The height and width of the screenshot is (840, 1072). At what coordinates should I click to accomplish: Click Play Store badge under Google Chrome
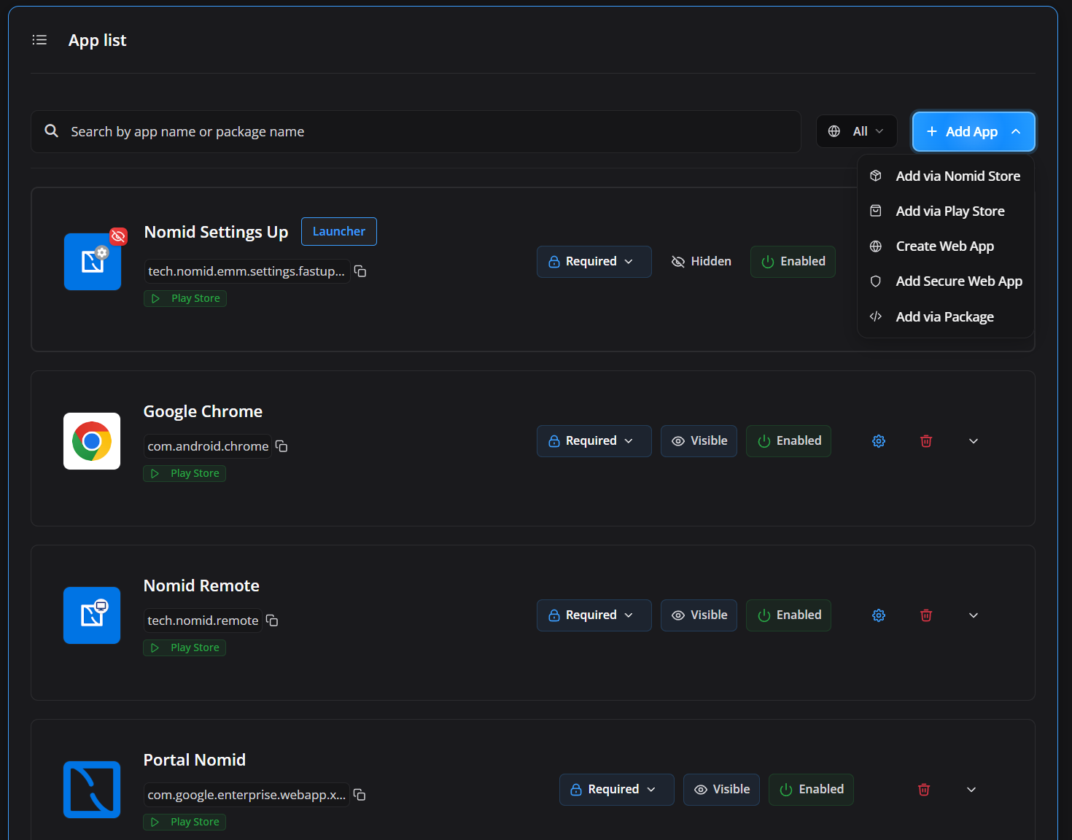[x=185, y=473]
